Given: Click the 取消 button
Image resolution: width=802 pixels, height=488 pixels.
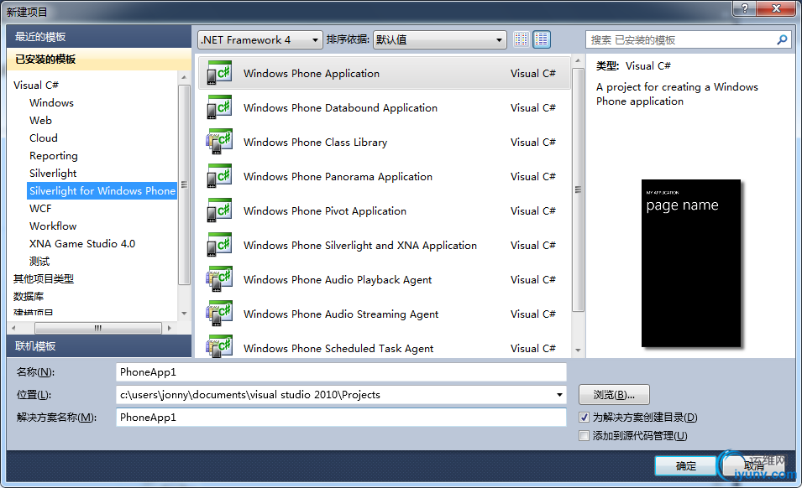Looking at the screenshot, I should [754, 465].
